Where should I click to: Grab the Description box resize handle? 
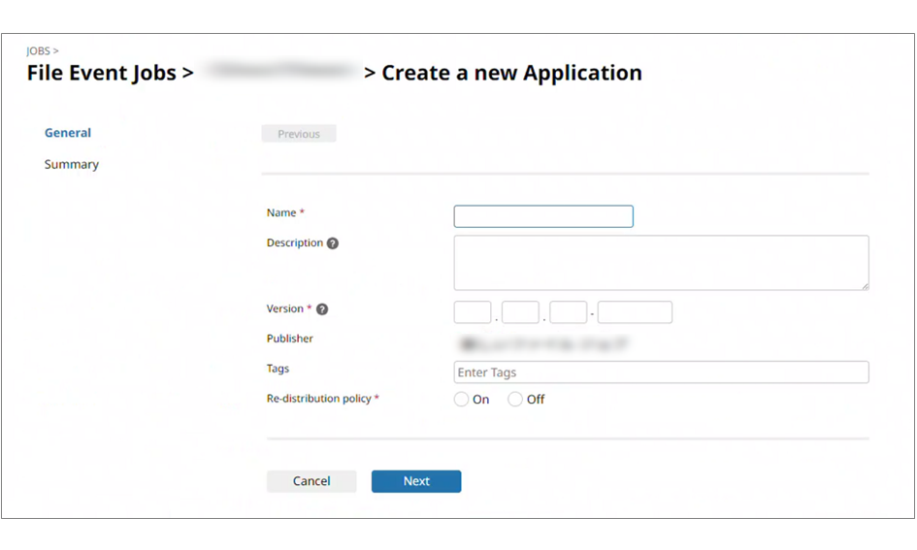[x=864, y=285]
